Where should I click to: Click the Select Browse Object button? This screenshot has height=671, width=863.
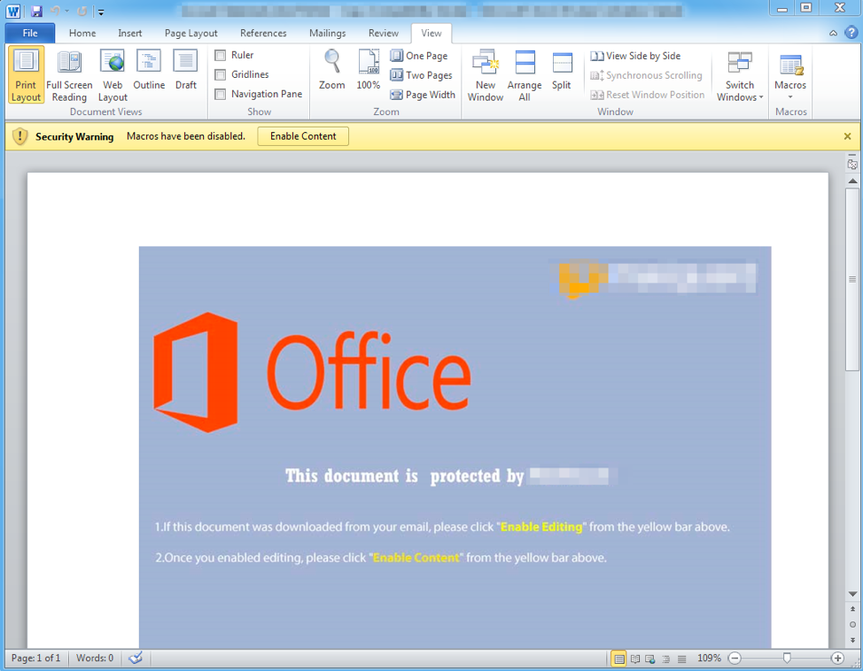852,624
